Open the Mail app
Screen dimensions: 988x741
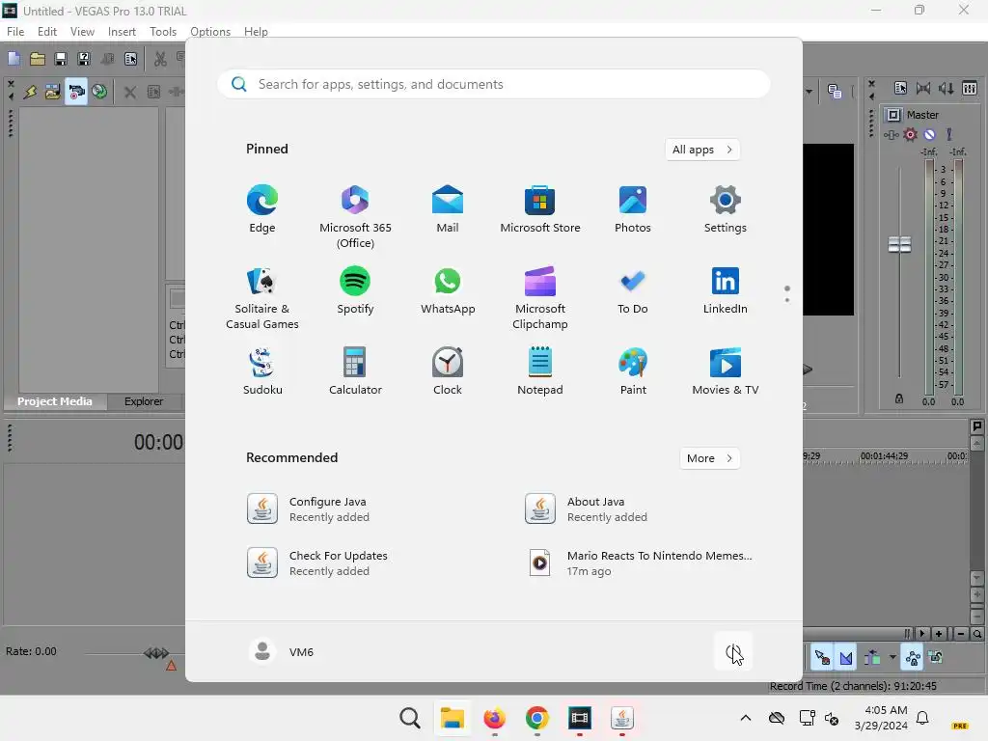(448, 209)
